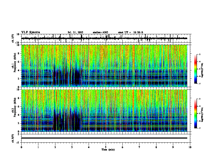Click the log(PSD) label beside ch.2 color bar
This screenshot has height=165, width=214.
click(202, 114)
